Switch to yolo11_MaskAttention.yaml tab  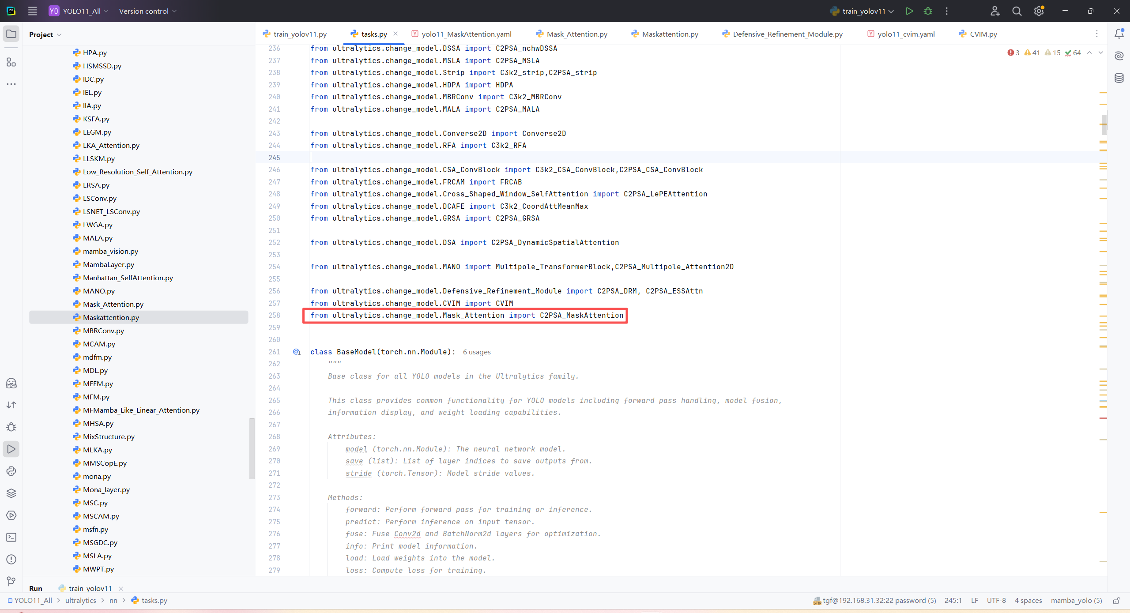coord(466,34)
